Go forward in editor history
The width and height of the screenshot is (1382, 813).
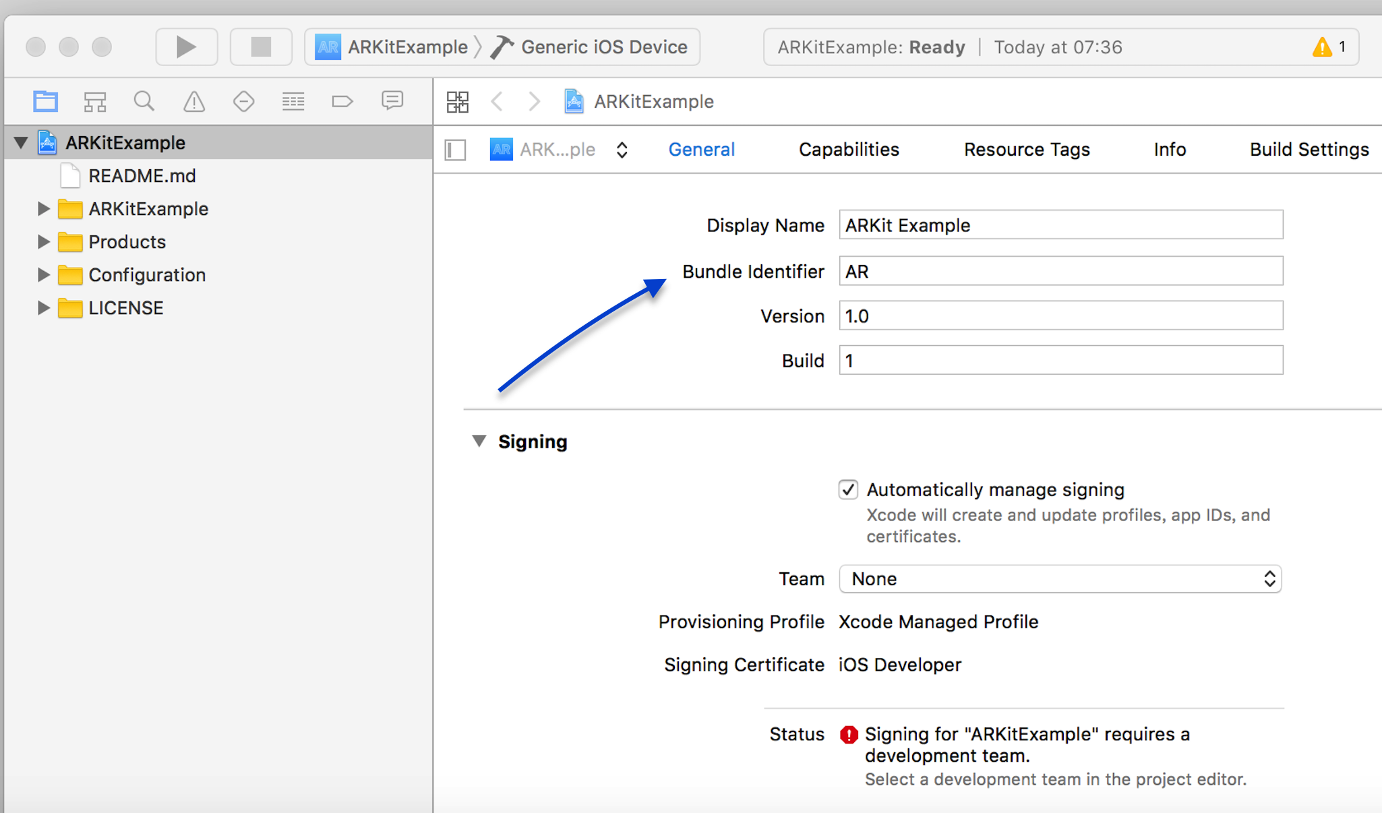tap(534, 102)
